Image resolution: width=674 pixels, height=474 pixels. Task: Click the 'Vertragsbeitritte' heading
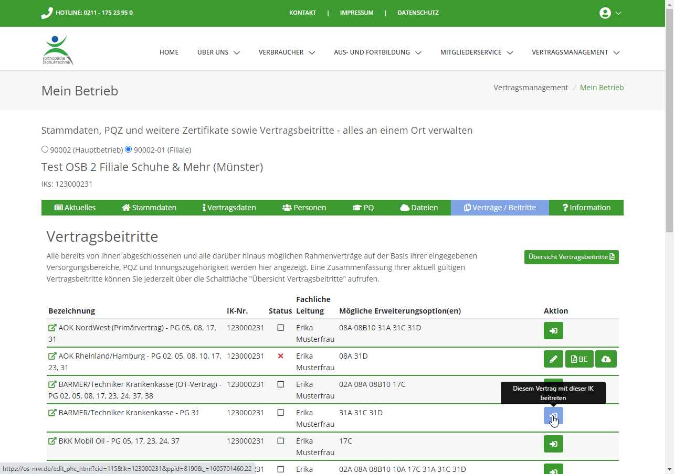(102, 236)
